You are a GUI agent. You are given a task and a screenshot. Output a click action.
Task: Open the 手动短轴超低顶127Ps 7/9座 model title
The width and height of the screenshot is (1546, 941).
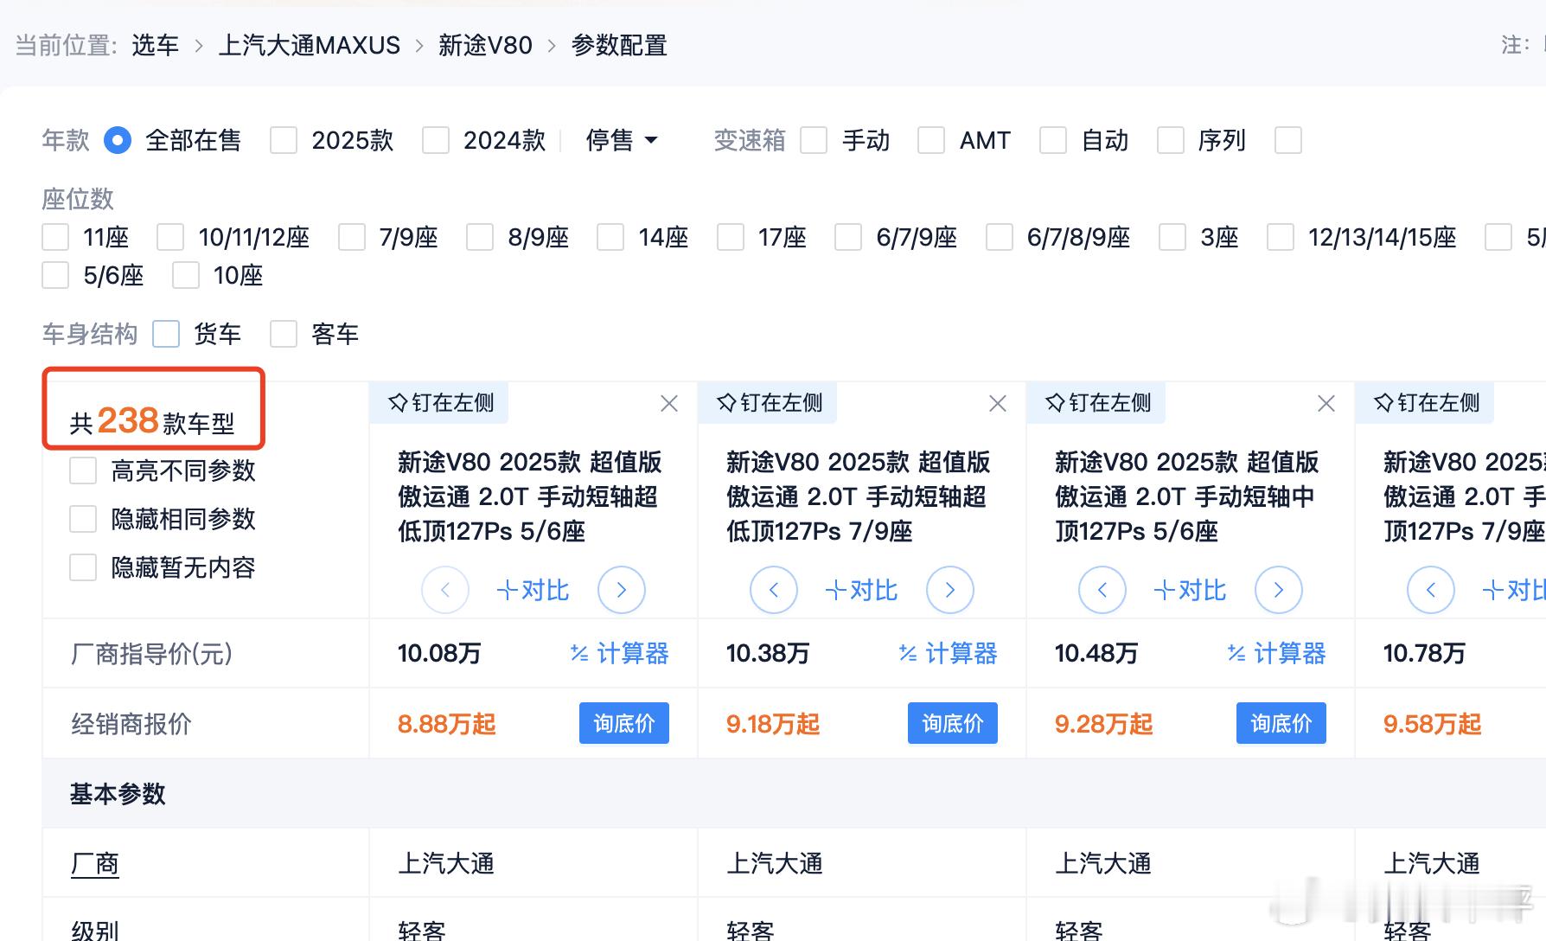858,496
